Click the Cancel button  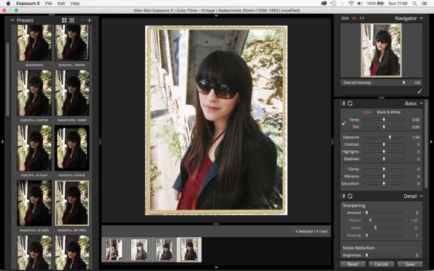coord(381,264)
